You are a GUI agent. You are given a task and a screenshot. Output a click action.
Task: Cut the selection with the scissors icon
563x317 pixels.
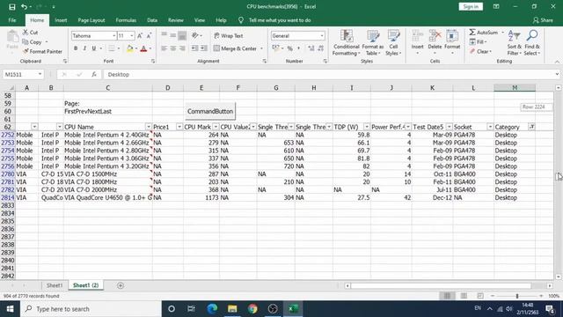(x=30, y=33)
